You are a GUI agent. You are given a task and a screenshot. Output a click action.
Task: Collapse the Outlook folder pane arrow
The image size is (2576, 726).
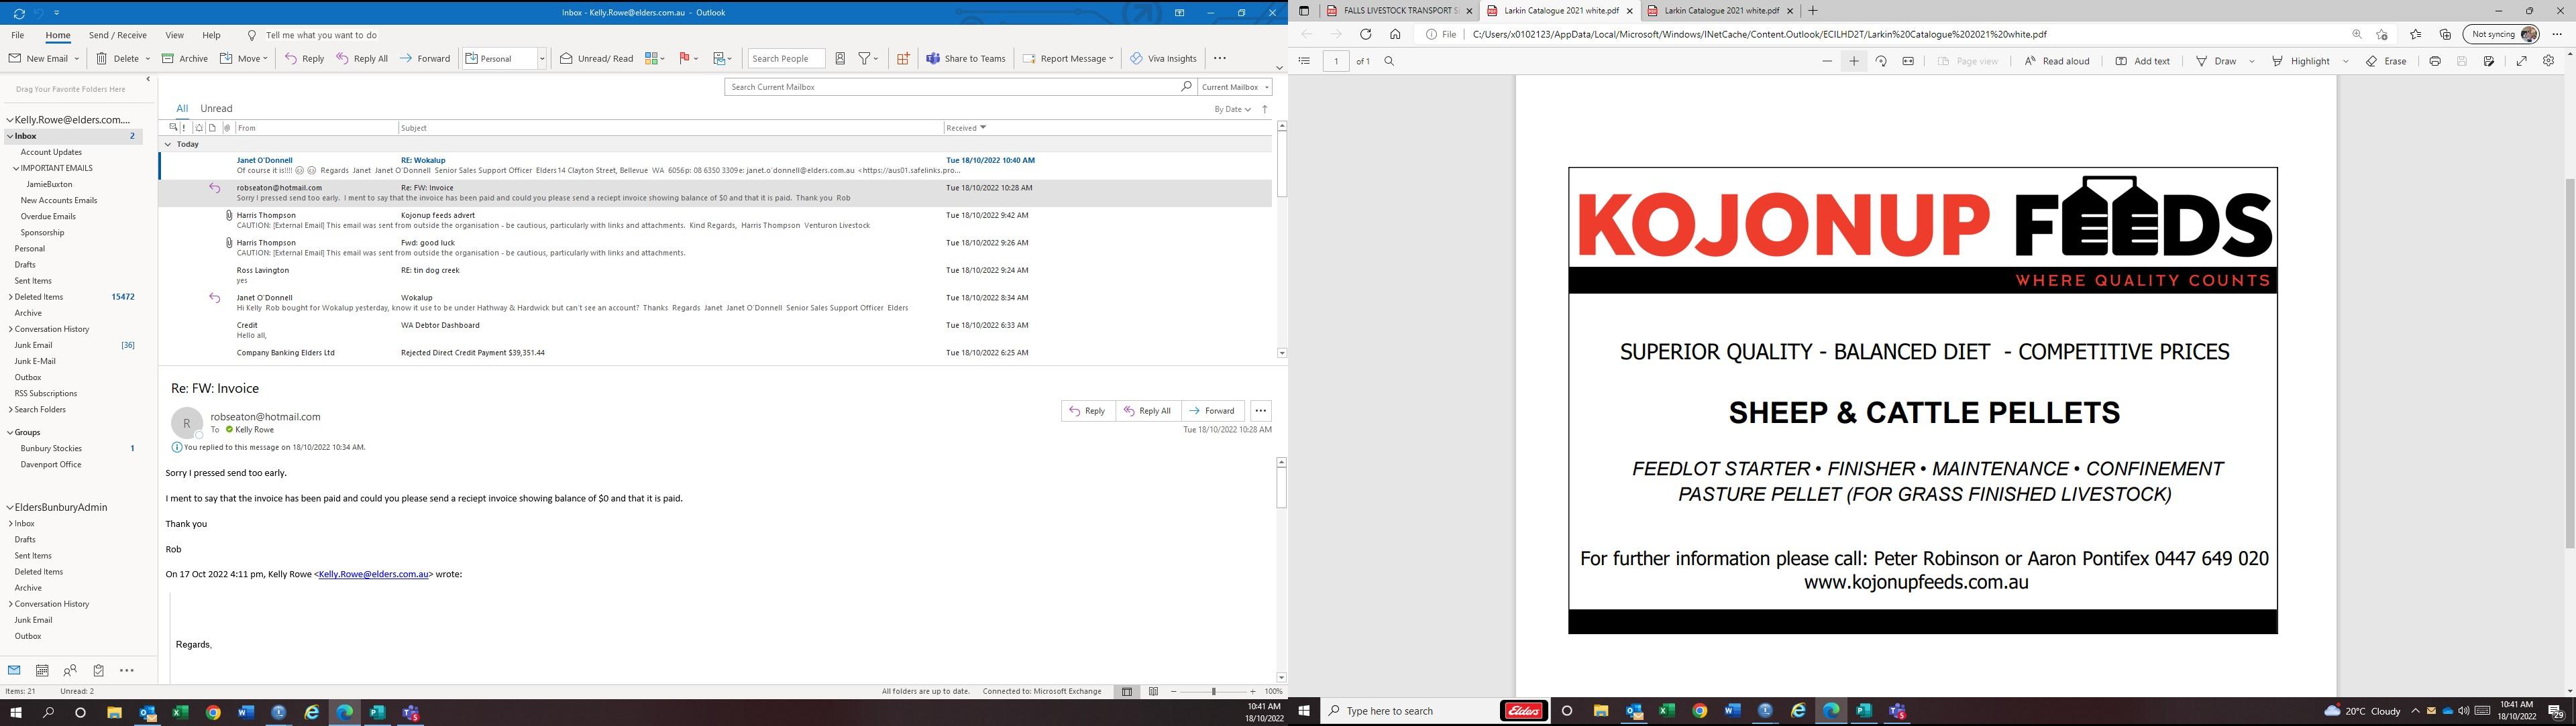point(148,79)
